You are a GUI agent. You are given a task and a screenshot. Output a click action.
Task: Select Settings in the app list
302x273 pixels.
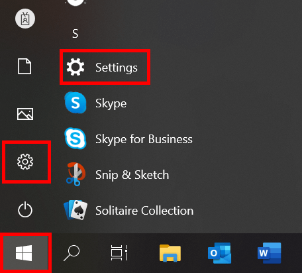105,67
